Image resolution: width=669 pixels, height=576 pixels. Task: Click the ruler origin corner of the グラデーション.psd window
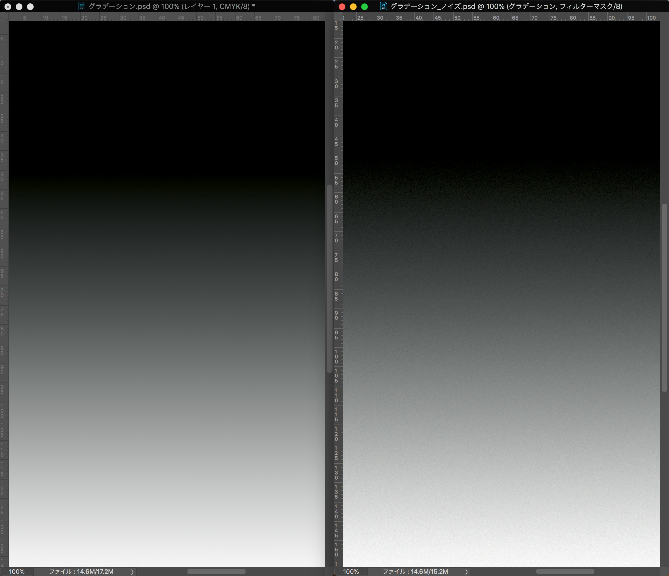pos(4,17)
